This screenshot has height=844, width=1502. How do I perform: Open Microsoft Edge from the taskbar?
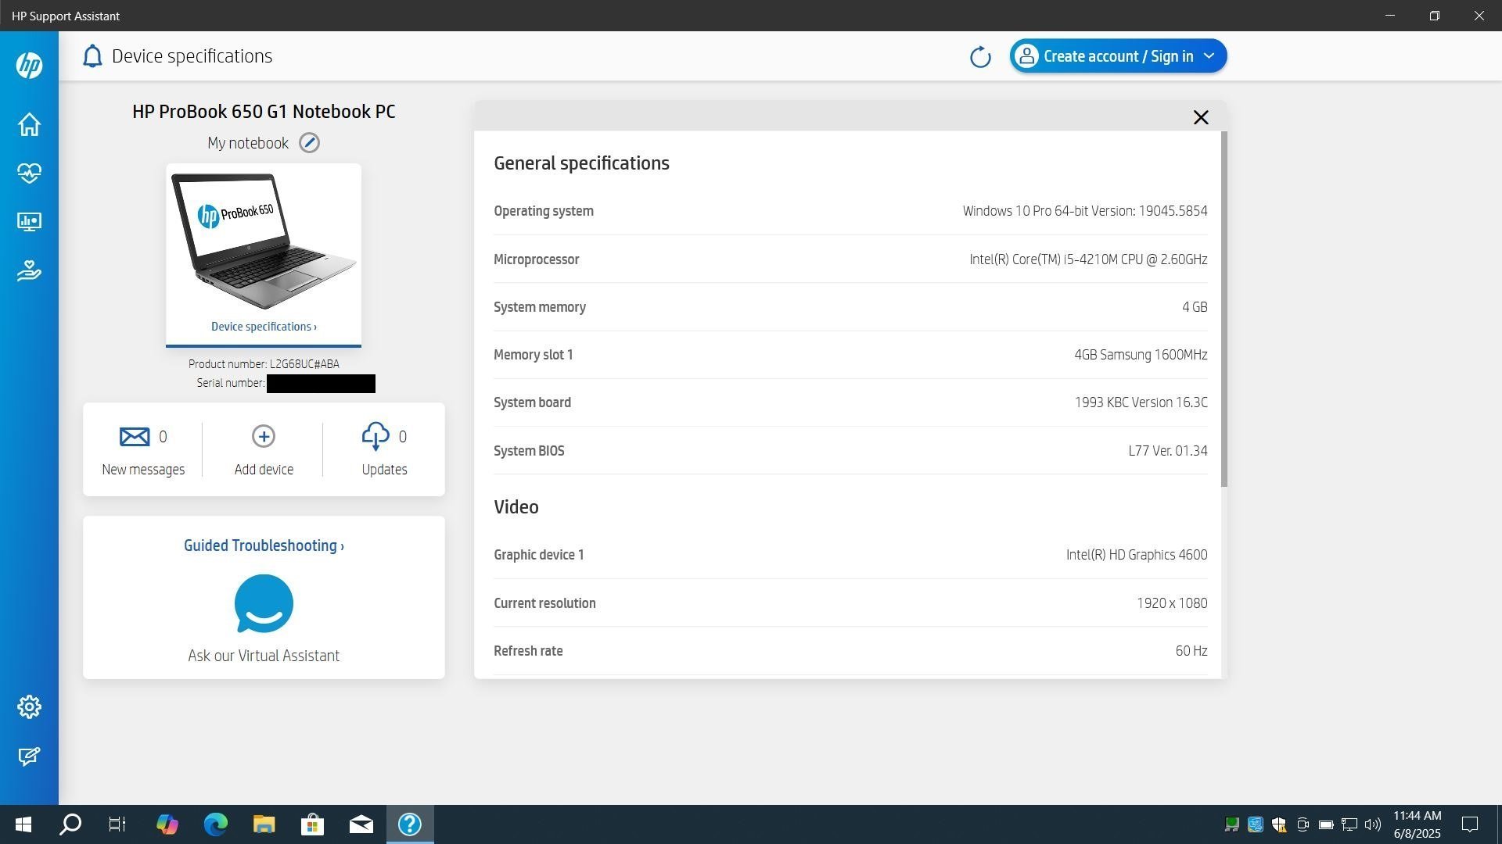click(x=215, y=824)
